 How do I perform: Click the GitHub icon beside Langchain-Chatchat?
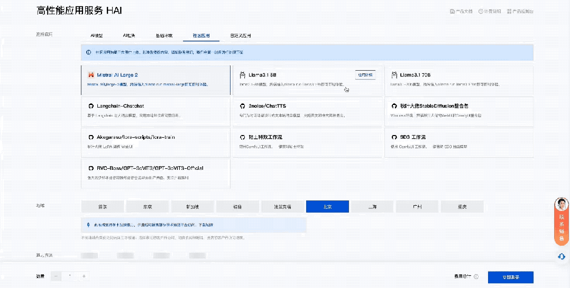(x=91, y=106)
